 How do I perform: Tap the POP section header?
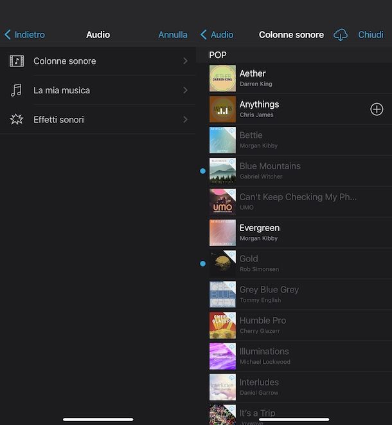point(218,55)
